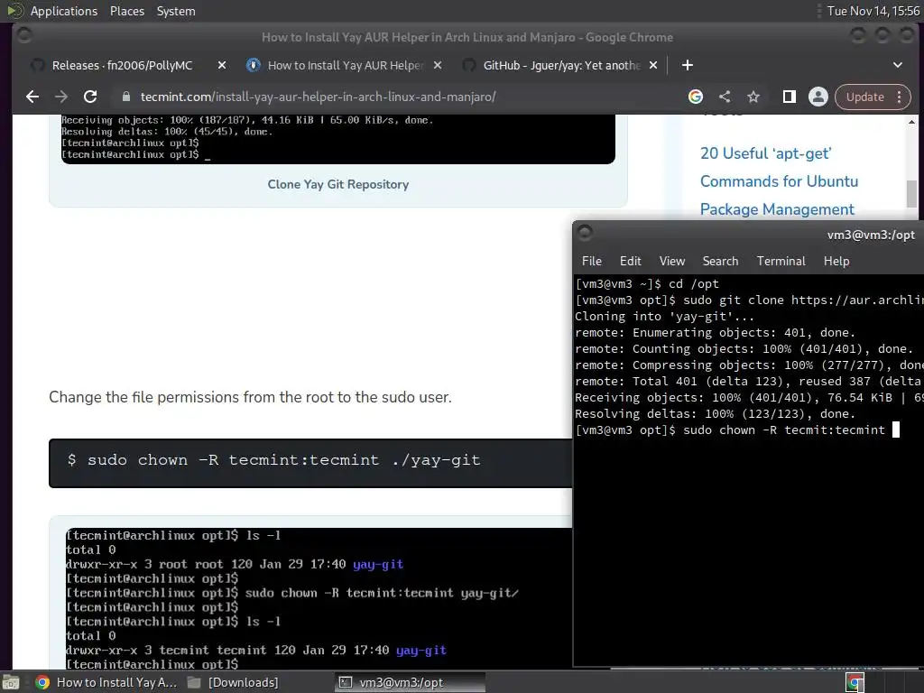The height and width of the screenshot is (693, 924).
Task: Click 'Change the file permissions' paragraph
Action: coord(250,397)
